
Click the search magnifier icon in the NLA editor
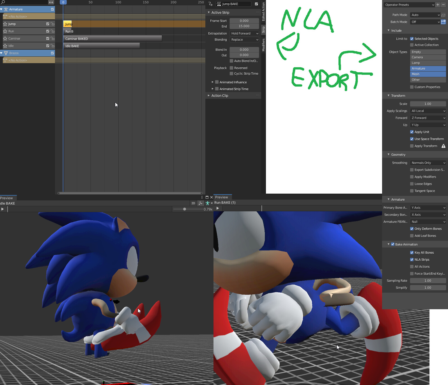coord(3,2)
